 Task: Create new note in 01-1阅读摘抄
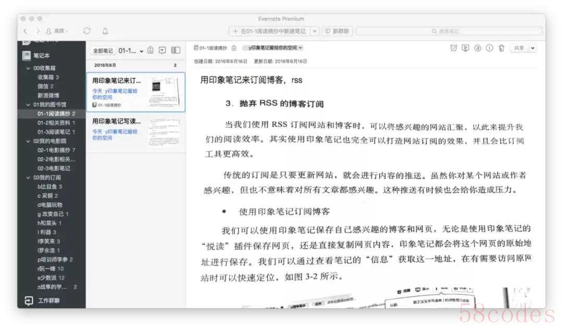point(270,31)
